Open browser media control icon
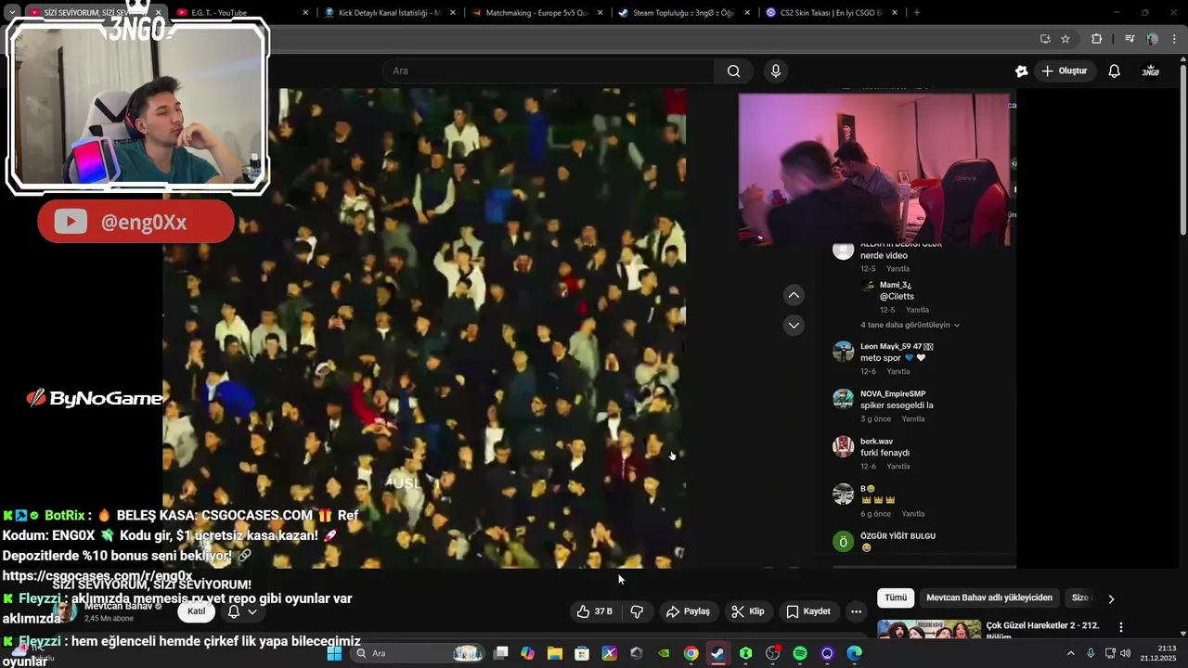 [1130, 39]
